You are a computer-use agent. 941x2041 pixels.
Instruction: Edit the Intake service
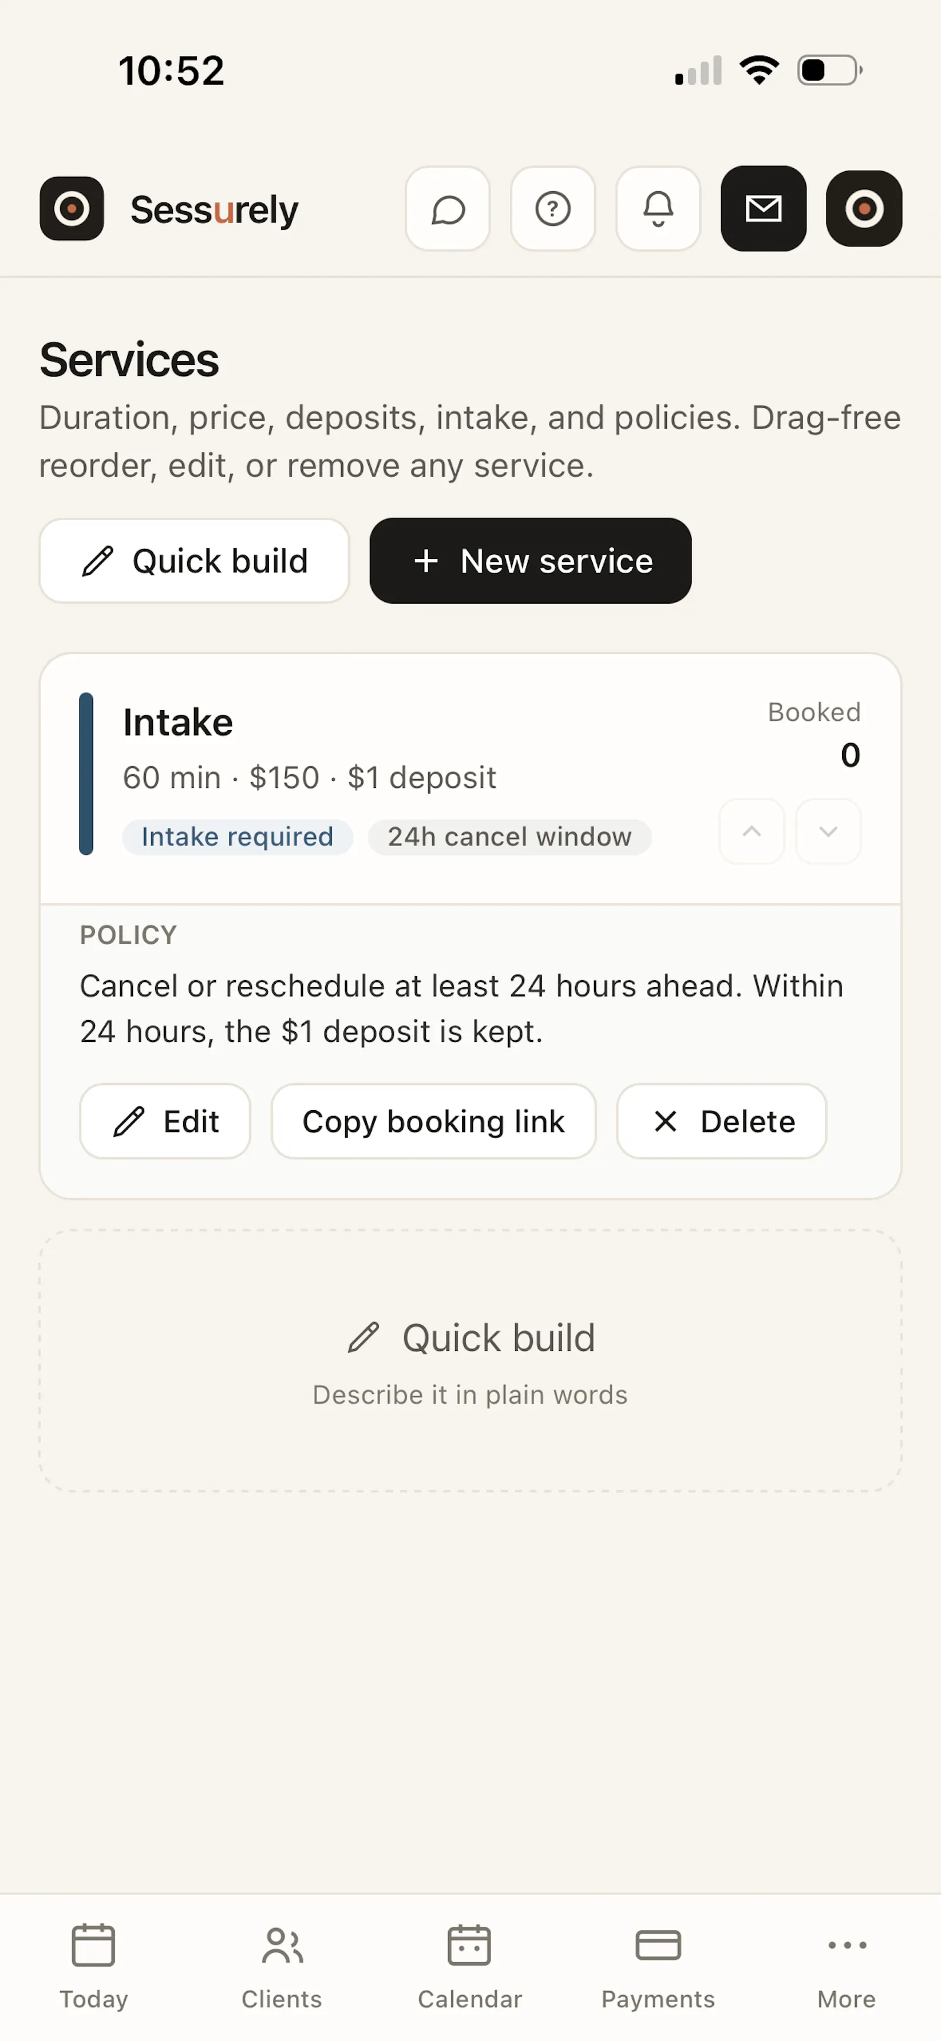[x=165, y=1121]
